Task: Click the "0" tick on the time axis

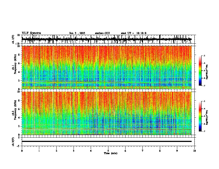Action: pyautogui.click(x=22, y=151)
